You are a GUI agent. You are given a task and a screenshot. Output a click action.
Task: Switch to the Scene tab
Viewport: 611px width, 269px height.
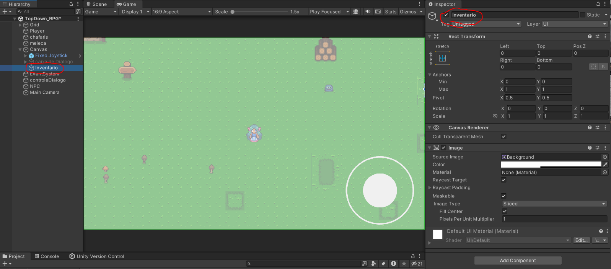point(97,4)
